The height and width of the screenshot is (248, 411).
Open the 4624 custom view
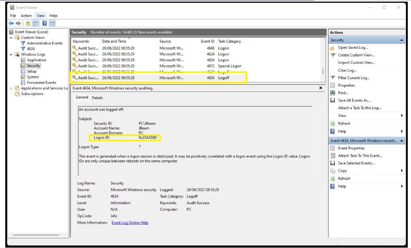[x=31, y=49]
